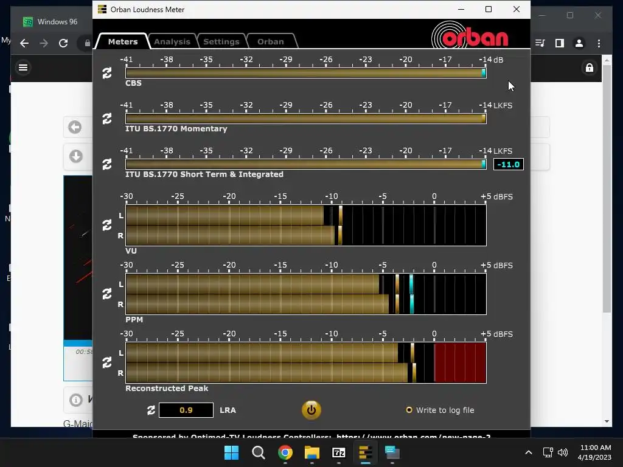Click the info icon on the web page

click(x=76, y=400)
